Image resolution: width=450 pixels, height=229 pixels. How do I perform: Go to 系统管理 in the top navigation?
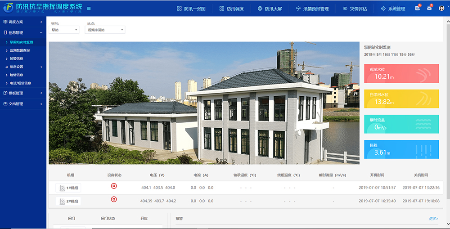[x=393, y=9]
